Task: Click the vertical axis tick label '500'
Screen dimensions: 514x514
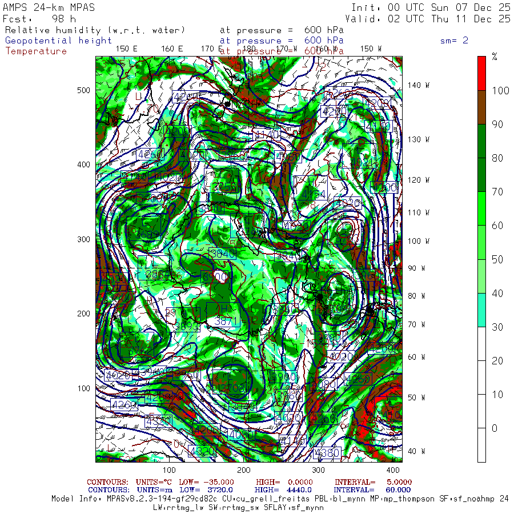Action: pyautogui.click(x=83, y=90)
